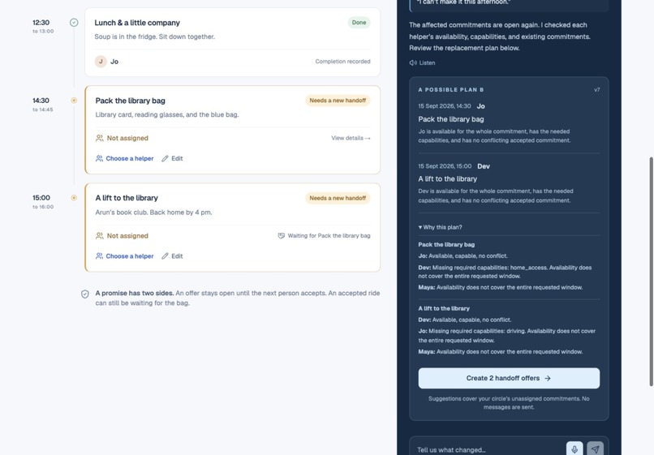Click A POSSIBLE PLAN B heading
Image resolution: width=654 pixels, height=455 pixels.
pos(451,90)
